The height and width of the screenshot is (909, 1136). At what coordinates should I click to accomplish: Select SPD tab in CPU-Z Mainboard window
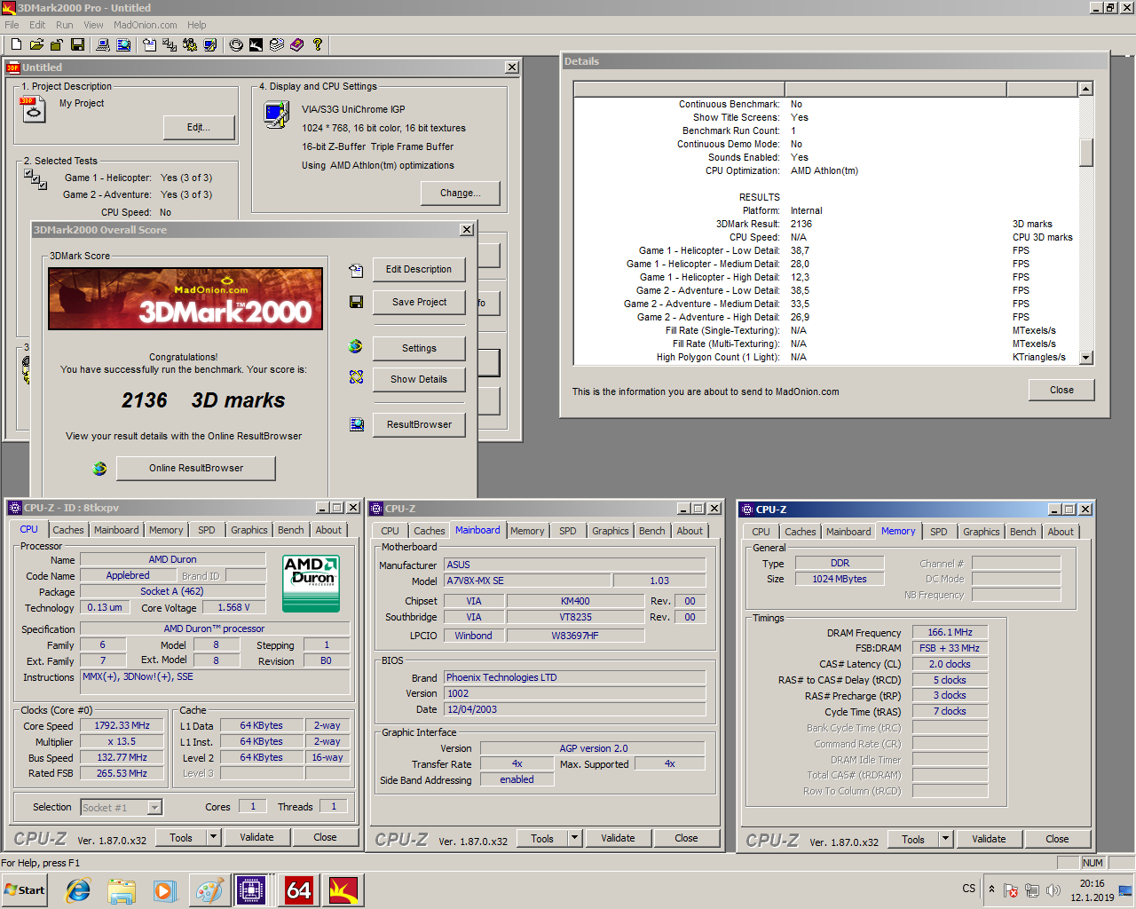(568, 531)
